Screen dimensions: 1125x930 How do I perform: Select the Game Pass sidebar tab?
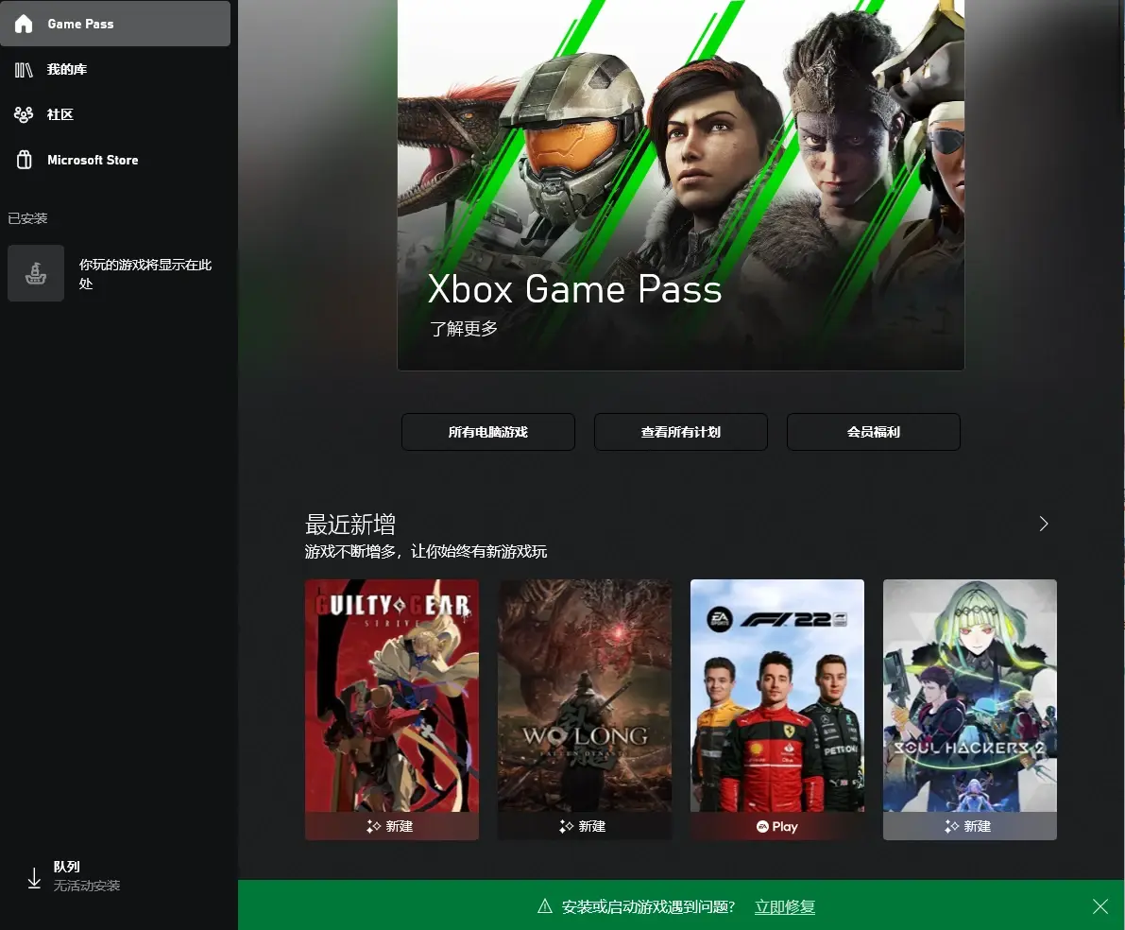click(x=115, y=24)
